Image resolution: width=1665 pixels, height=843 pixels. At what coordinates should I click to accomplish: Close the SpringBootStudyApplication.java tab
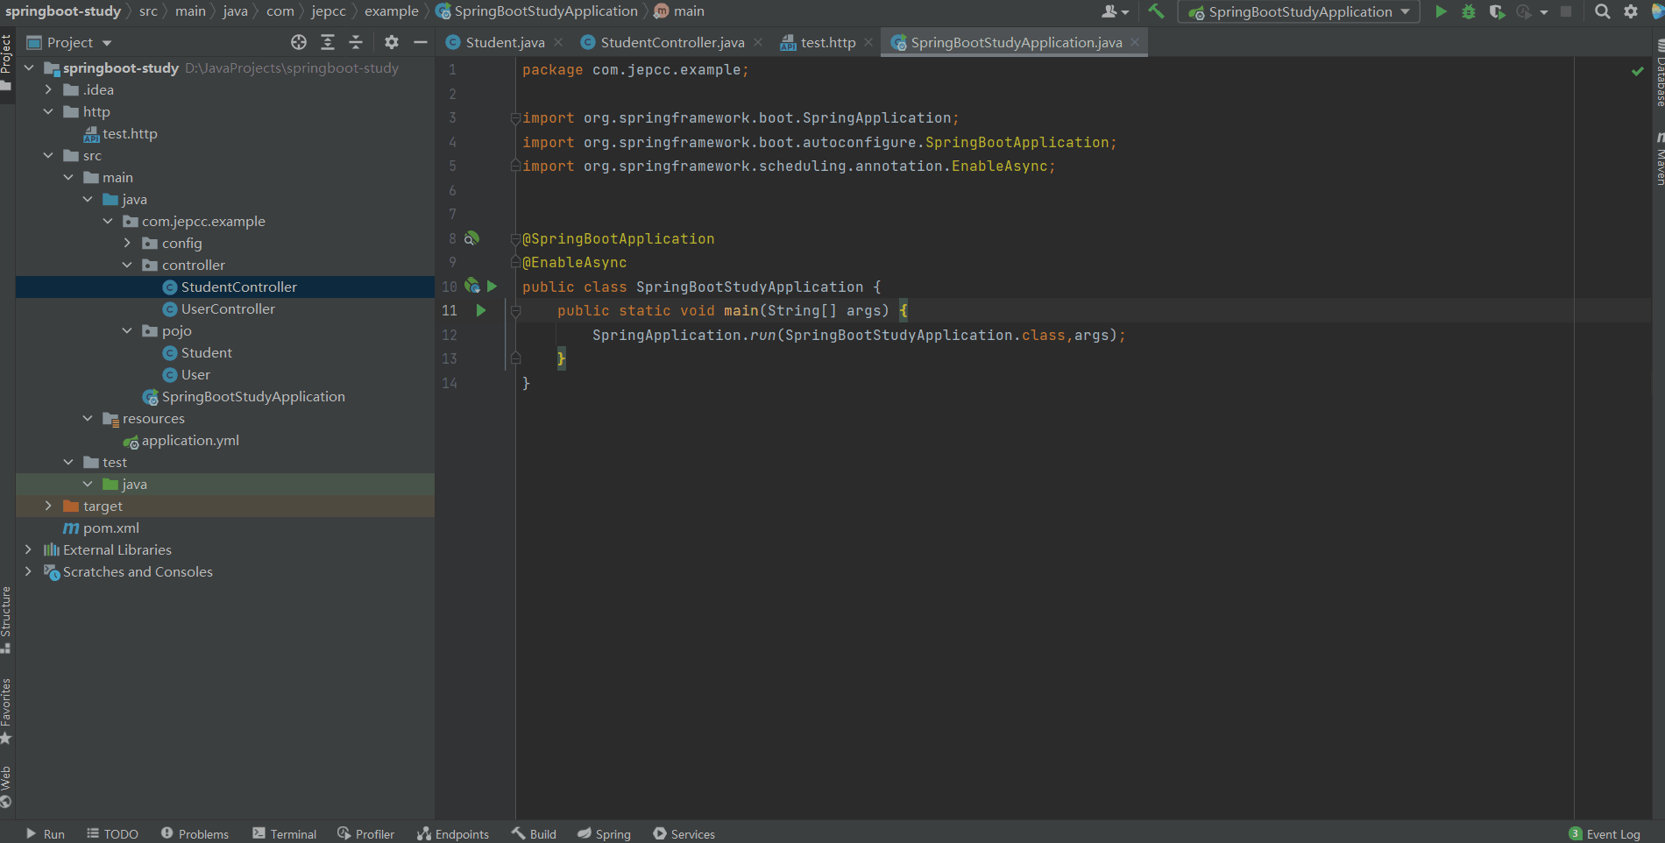tap(1135, 42)
